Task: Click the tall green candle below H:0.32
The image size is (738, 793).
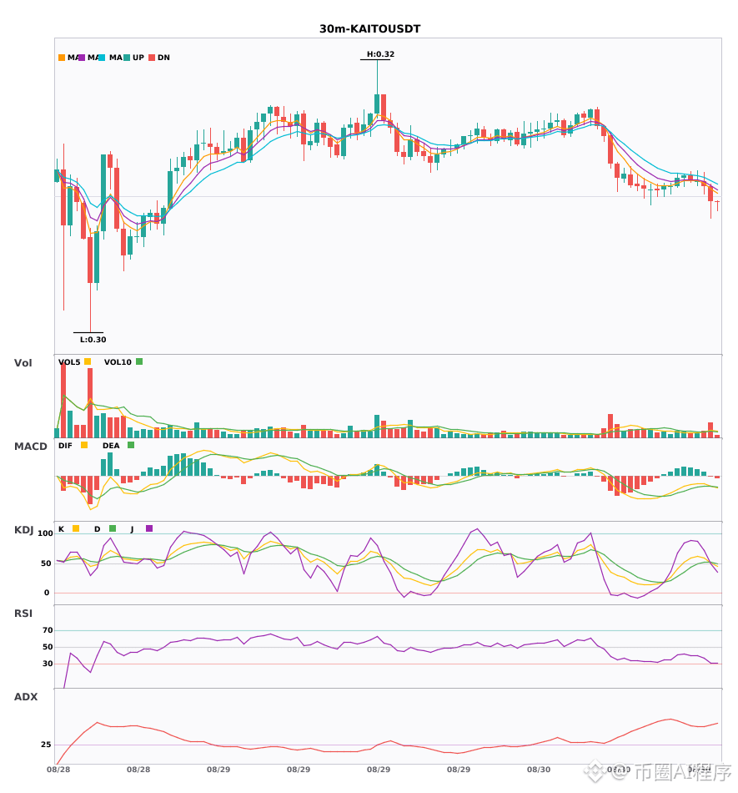Action: click(377, 104)
